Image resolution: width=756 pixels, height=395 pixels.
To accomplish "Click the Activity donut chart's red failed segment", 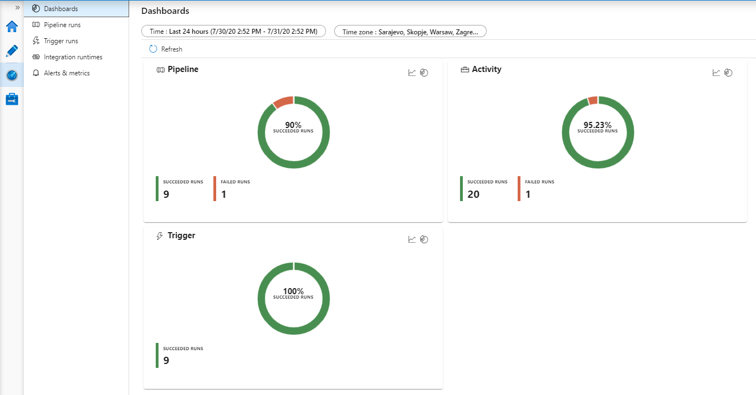I will tap(593, 100).
